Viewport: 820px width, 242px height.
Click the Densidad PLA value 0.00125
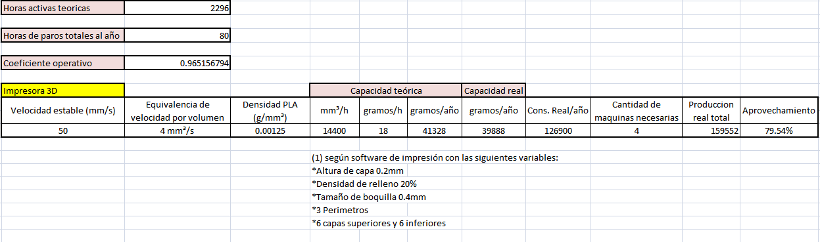270,131
